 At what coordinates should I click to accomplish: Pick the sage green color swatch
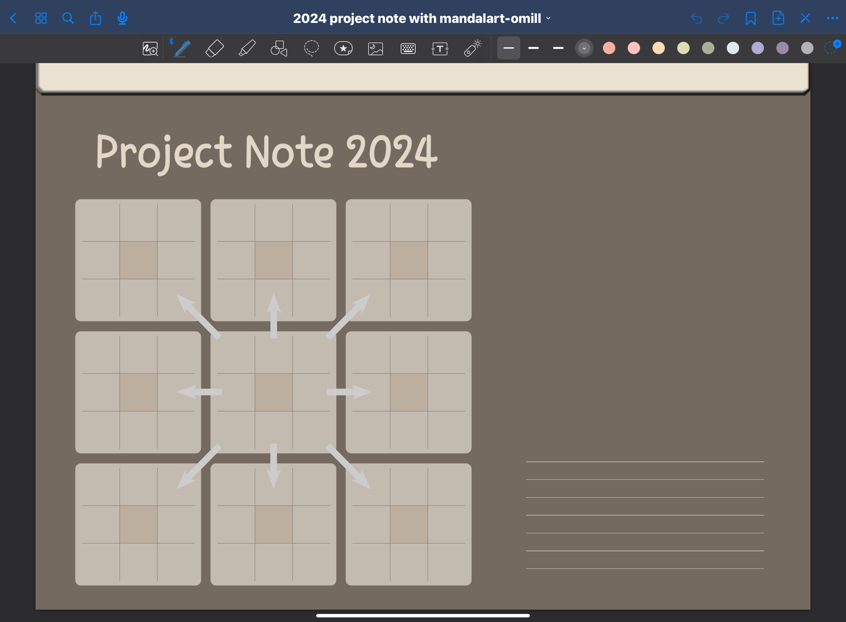point(708,48)
